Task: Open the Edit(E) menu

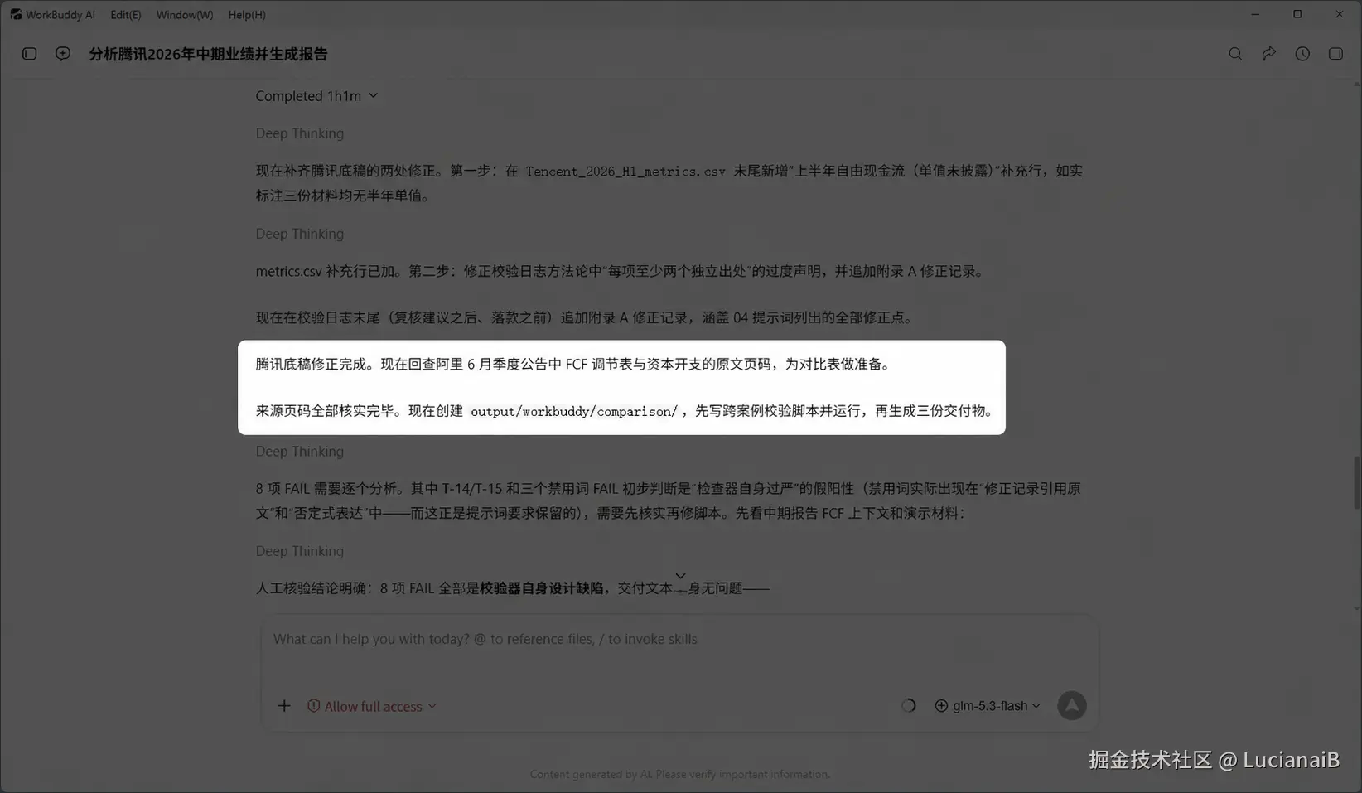Action: 126,15
